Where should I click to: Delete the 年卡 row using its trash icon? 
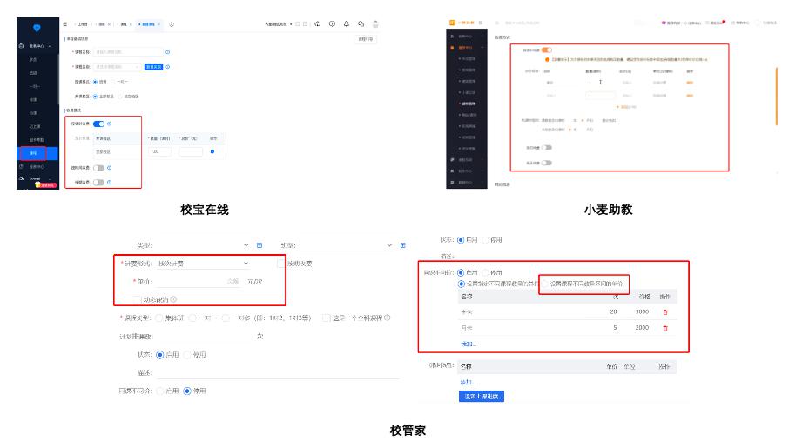(x=665, y=312)
